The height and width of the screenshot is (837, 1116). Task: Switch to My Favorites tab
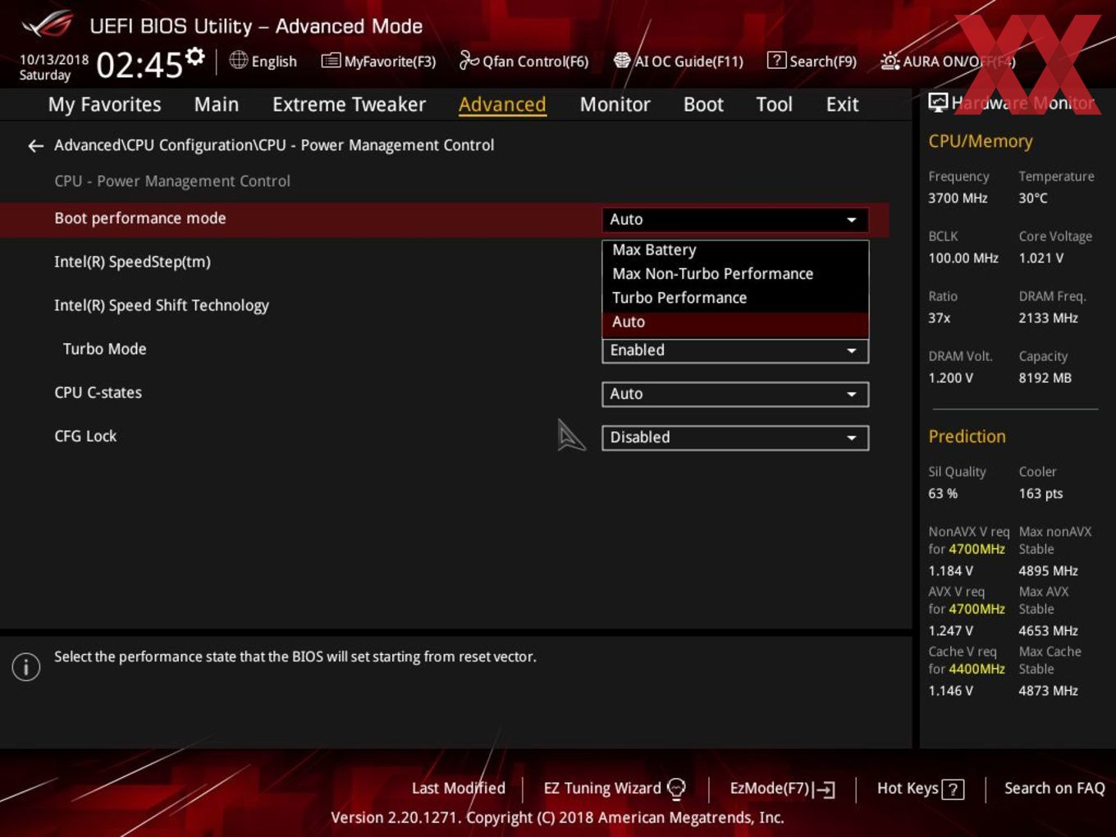click(104, 105)
